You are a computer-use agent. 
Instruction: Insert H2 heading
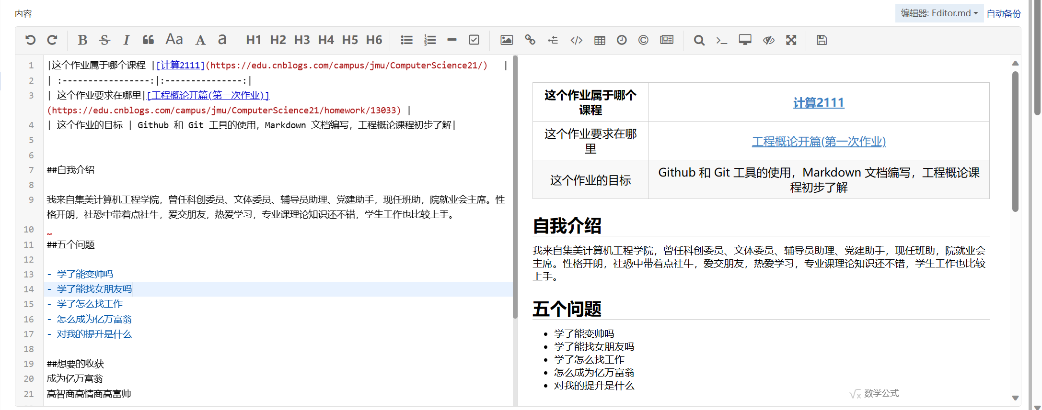278,40
